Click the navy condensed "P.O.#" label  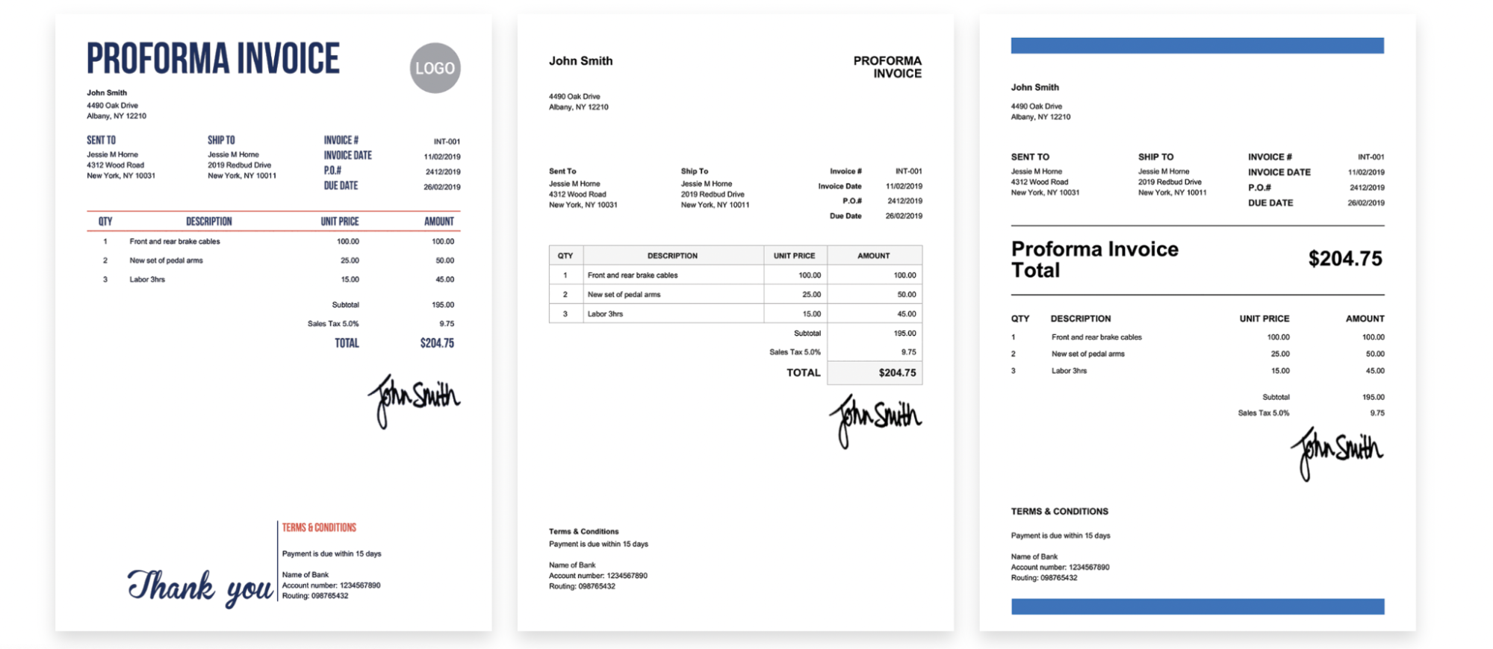pyautogui.click(x=332, y=170)
